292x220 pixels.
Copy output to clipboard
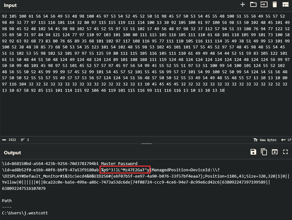[x=264, y=152]
